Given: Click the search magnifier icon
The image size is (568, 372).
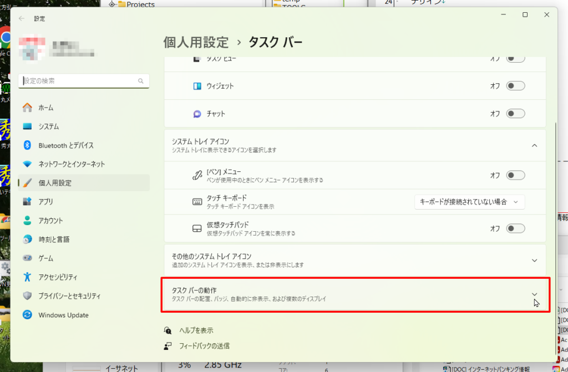Looking at the screenshot, I should pyautogui.click(x=141, y=81).
